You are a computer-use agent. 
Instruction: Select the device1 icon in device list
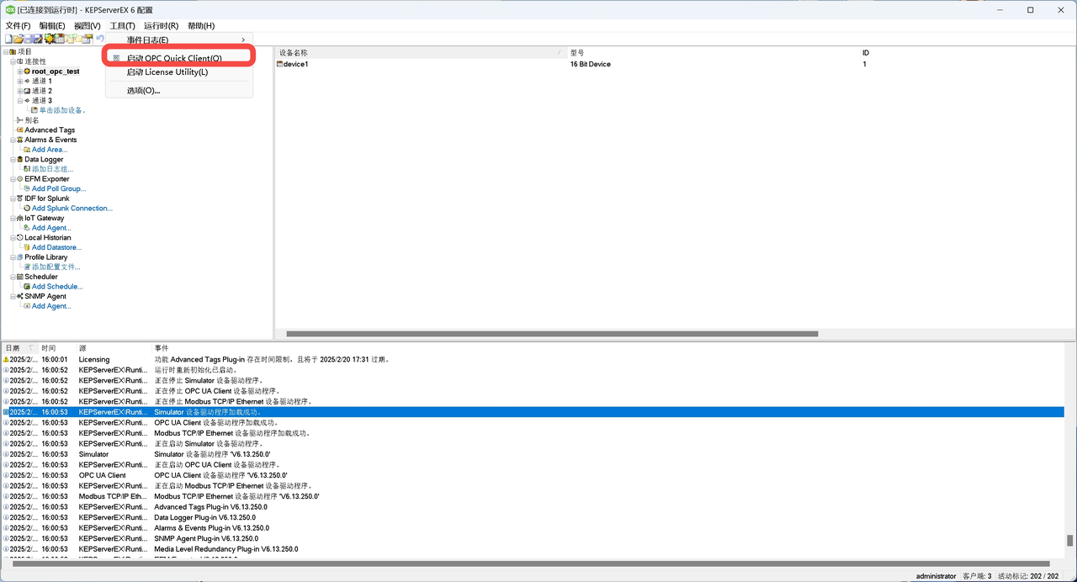pyautogui.click(x=280, y=65)
